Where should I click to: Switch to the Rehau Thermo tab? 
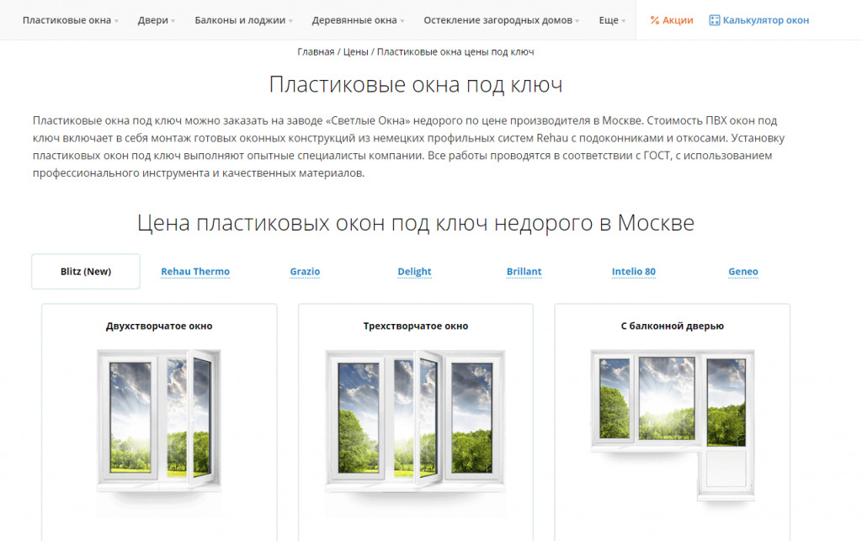tap(195, 271)
